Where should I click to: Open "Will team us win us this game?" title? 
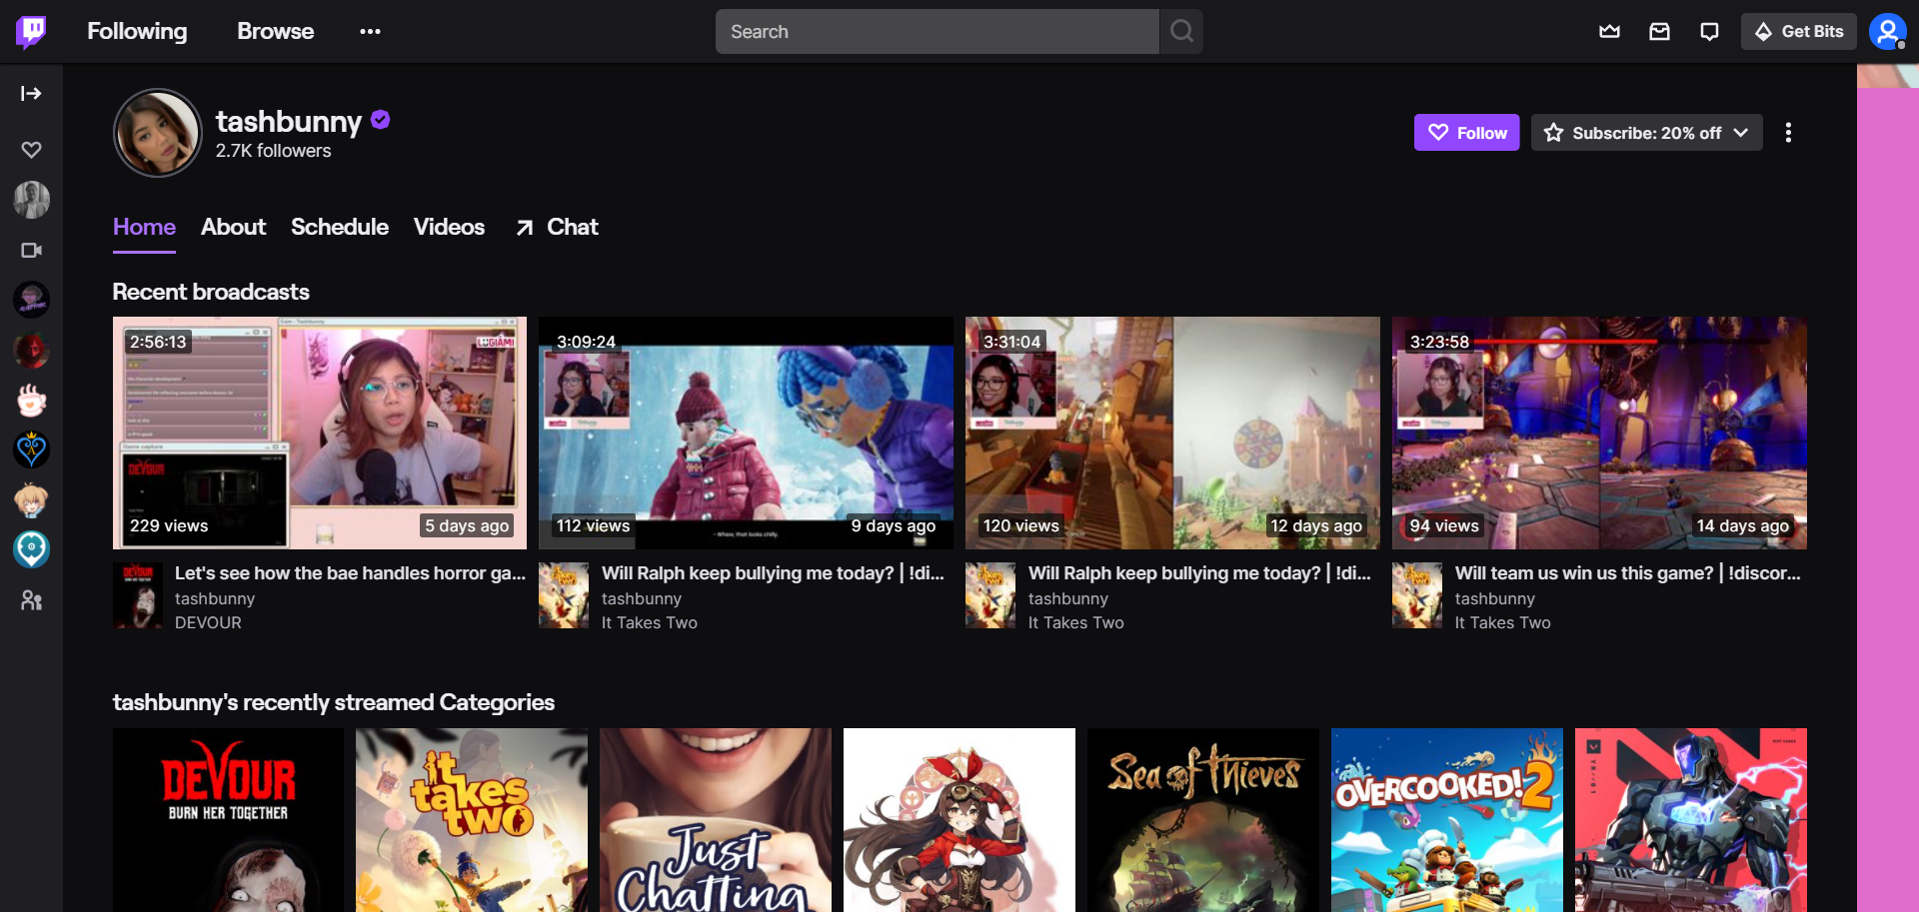(1627, 573)
